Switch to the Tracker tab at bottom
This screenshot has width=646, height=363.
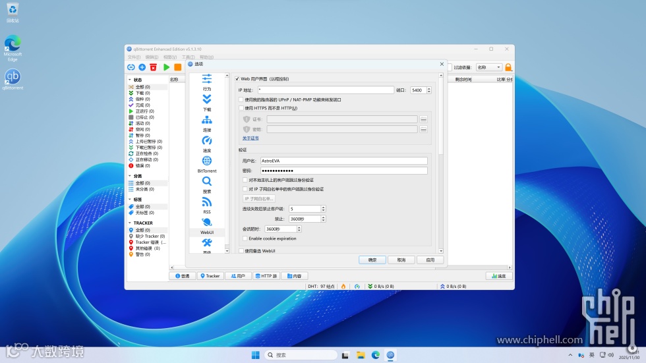coord(210,276)
